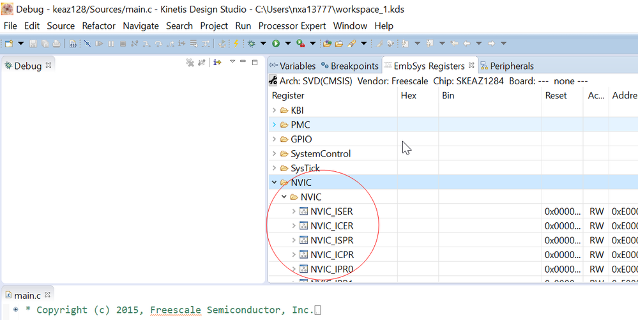Click the Save All toolbar icon
This screenshot has width=638, height=320.
pyautogui.click(x=45, y=43)
